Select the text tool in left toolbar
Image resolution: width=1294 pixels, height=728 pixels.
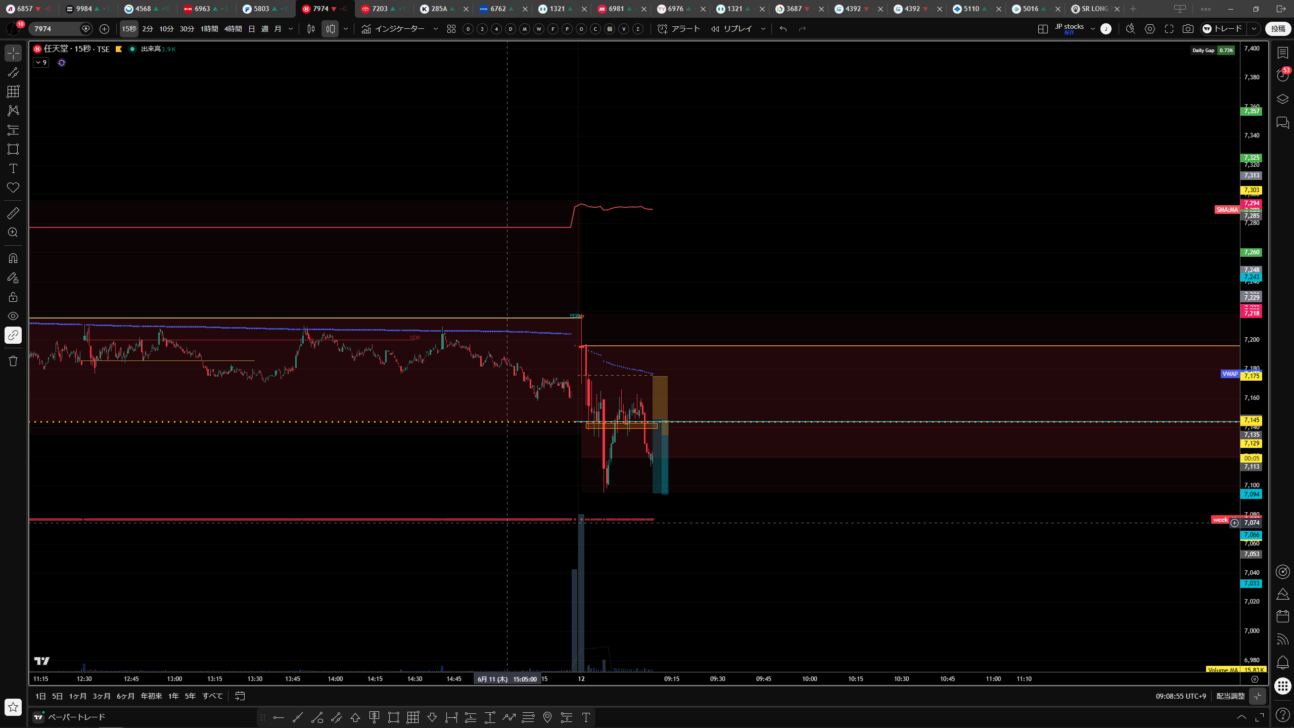(13, 168)
